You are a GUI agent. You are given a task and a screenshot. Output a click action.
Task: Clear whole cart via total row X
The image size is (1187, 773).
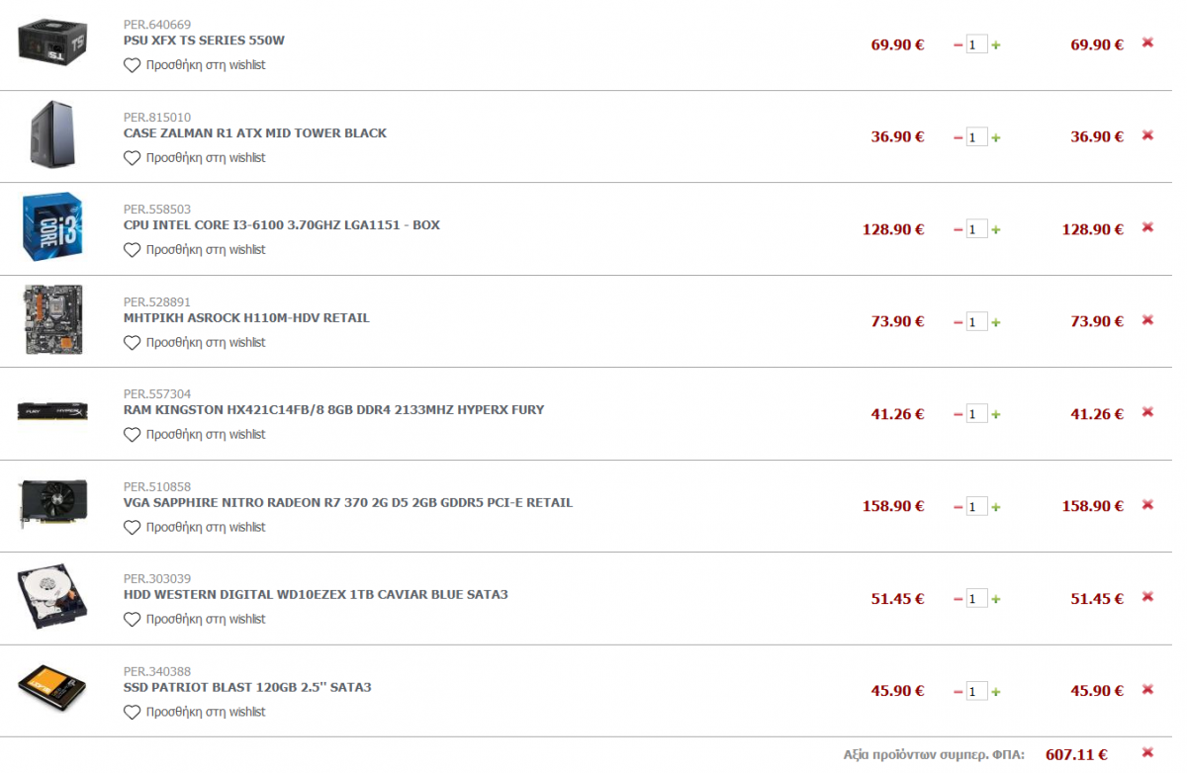click(x=1147, y=752)
